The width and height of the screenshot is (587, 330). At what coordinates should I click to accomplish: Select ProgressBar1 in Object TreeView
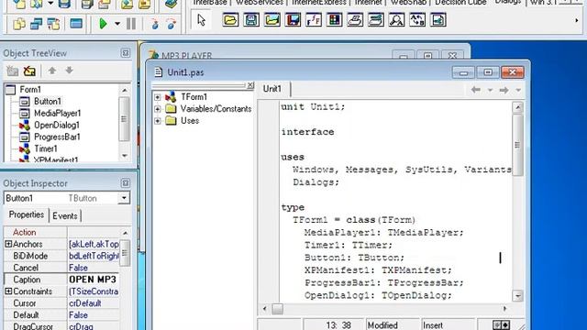pyautogui.click(x=57, y=137)
